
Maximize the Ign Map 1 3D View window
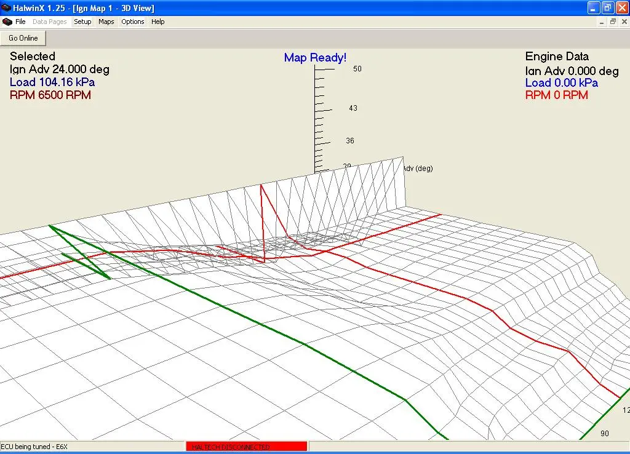pyautogui.click(x=612, y=22)
